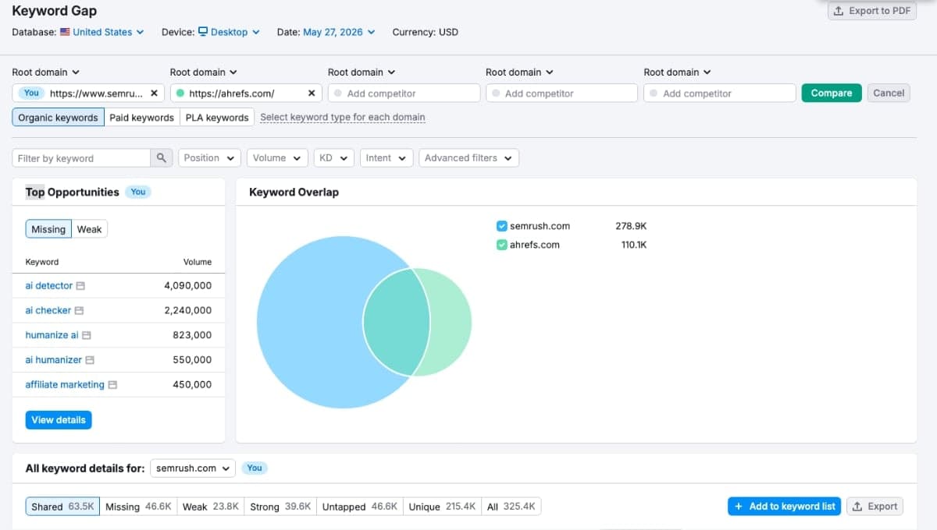Click the search magnifier icon in keyword filter
937x530 pixels.
(x=161, y=158)
